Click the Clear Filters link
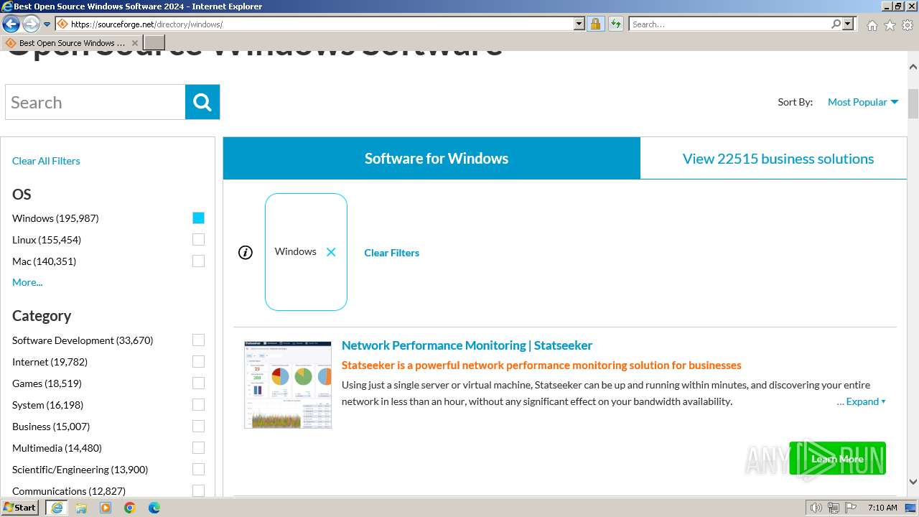The height and width of the screenshot is (517, 919). click(x=391, y=253)
